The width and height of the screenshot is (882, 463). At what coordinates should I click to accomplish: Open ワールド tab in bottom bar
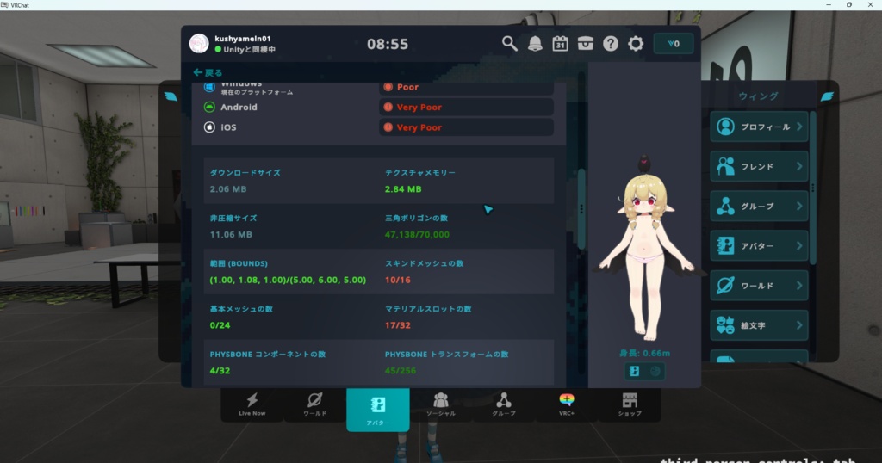[315, 404]
